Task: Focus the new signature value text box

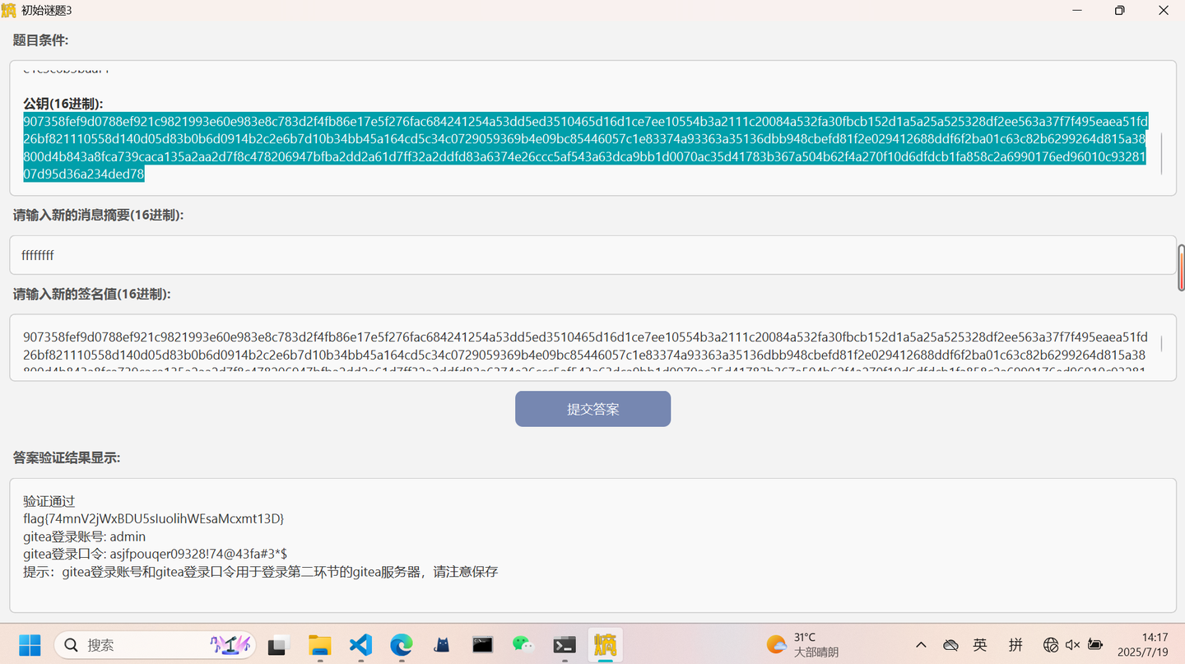Action: click(592, 348)
